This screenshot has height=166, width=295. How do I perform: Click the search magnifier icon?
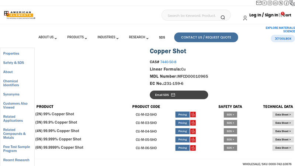(x=223, y=17)
